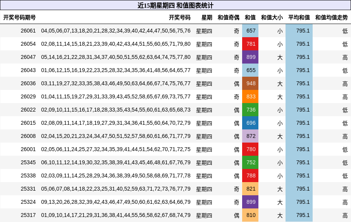Select issue number 26036
Image resolution: width=351 pixels, height=222 pixels.
coord(28,83)
